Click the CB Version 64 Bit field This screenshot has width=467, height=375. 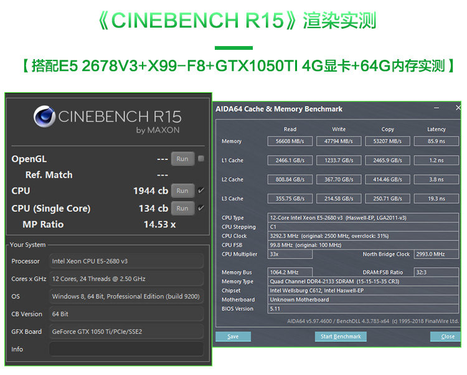click(126, 314)
